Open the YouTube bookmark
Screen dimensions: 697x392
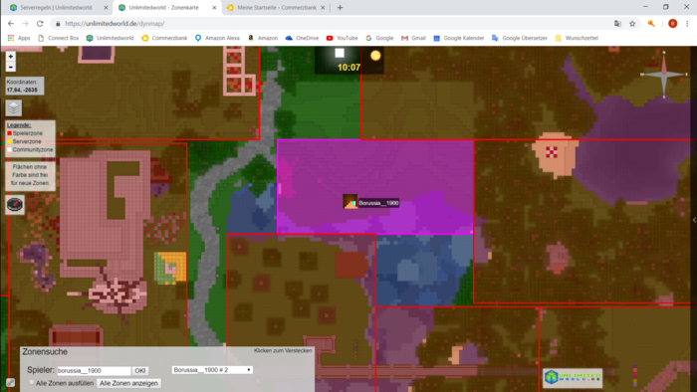click(x=342, y=38)
